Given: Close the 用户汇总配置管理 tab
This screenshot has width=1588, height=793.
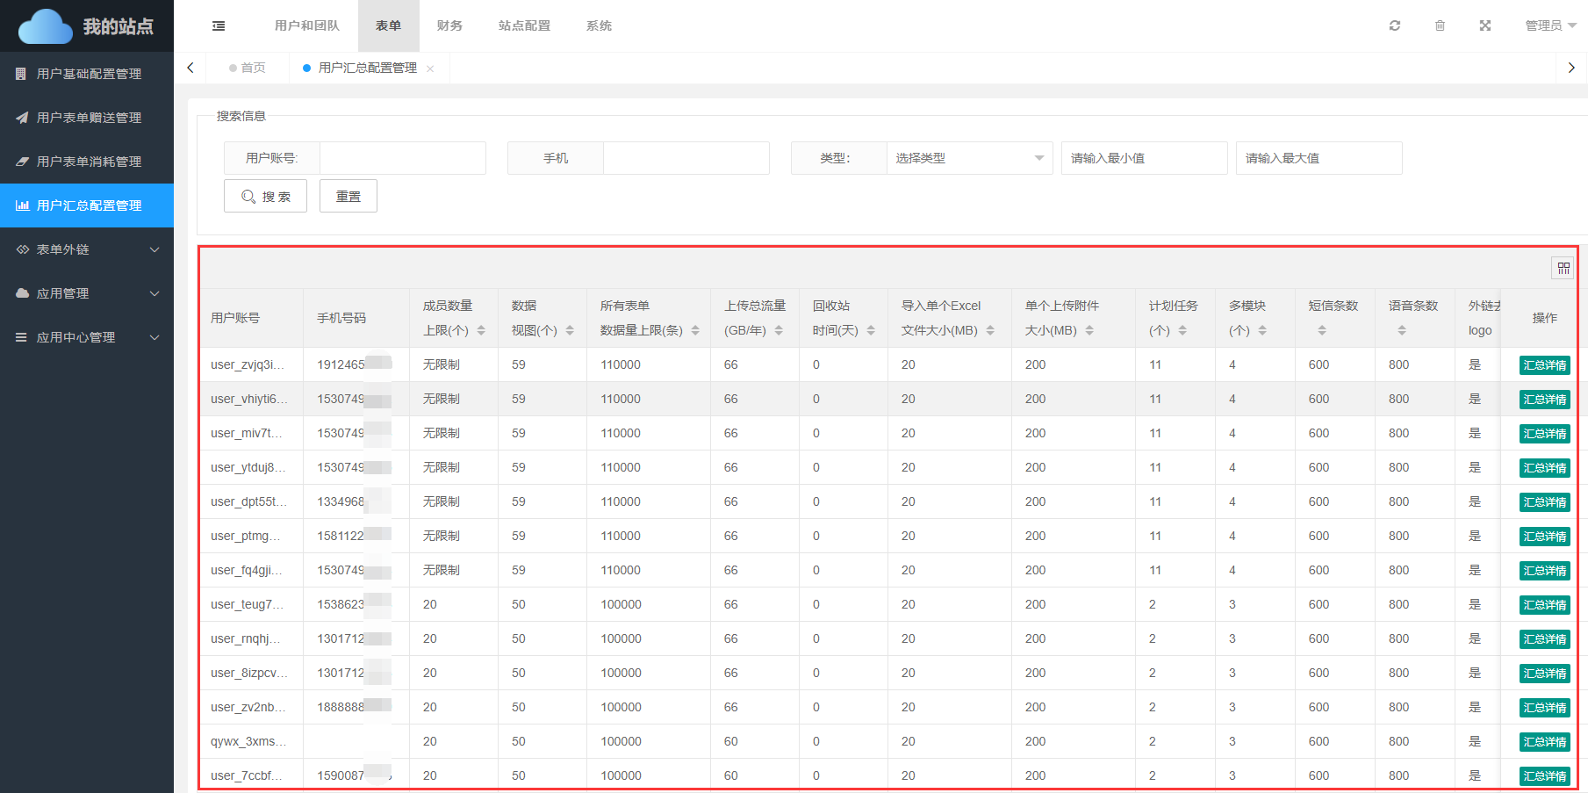Looking at the screenshot, I should 430,68.
